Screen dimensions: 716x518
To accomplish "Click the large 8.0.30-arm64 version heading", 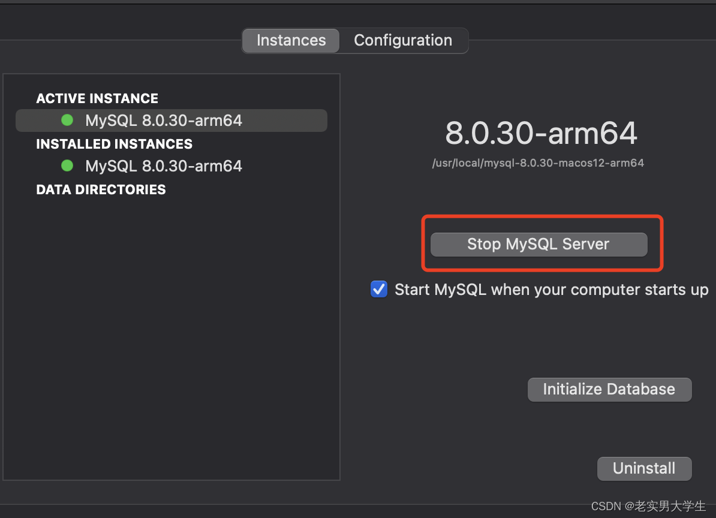I will [541, 133].
